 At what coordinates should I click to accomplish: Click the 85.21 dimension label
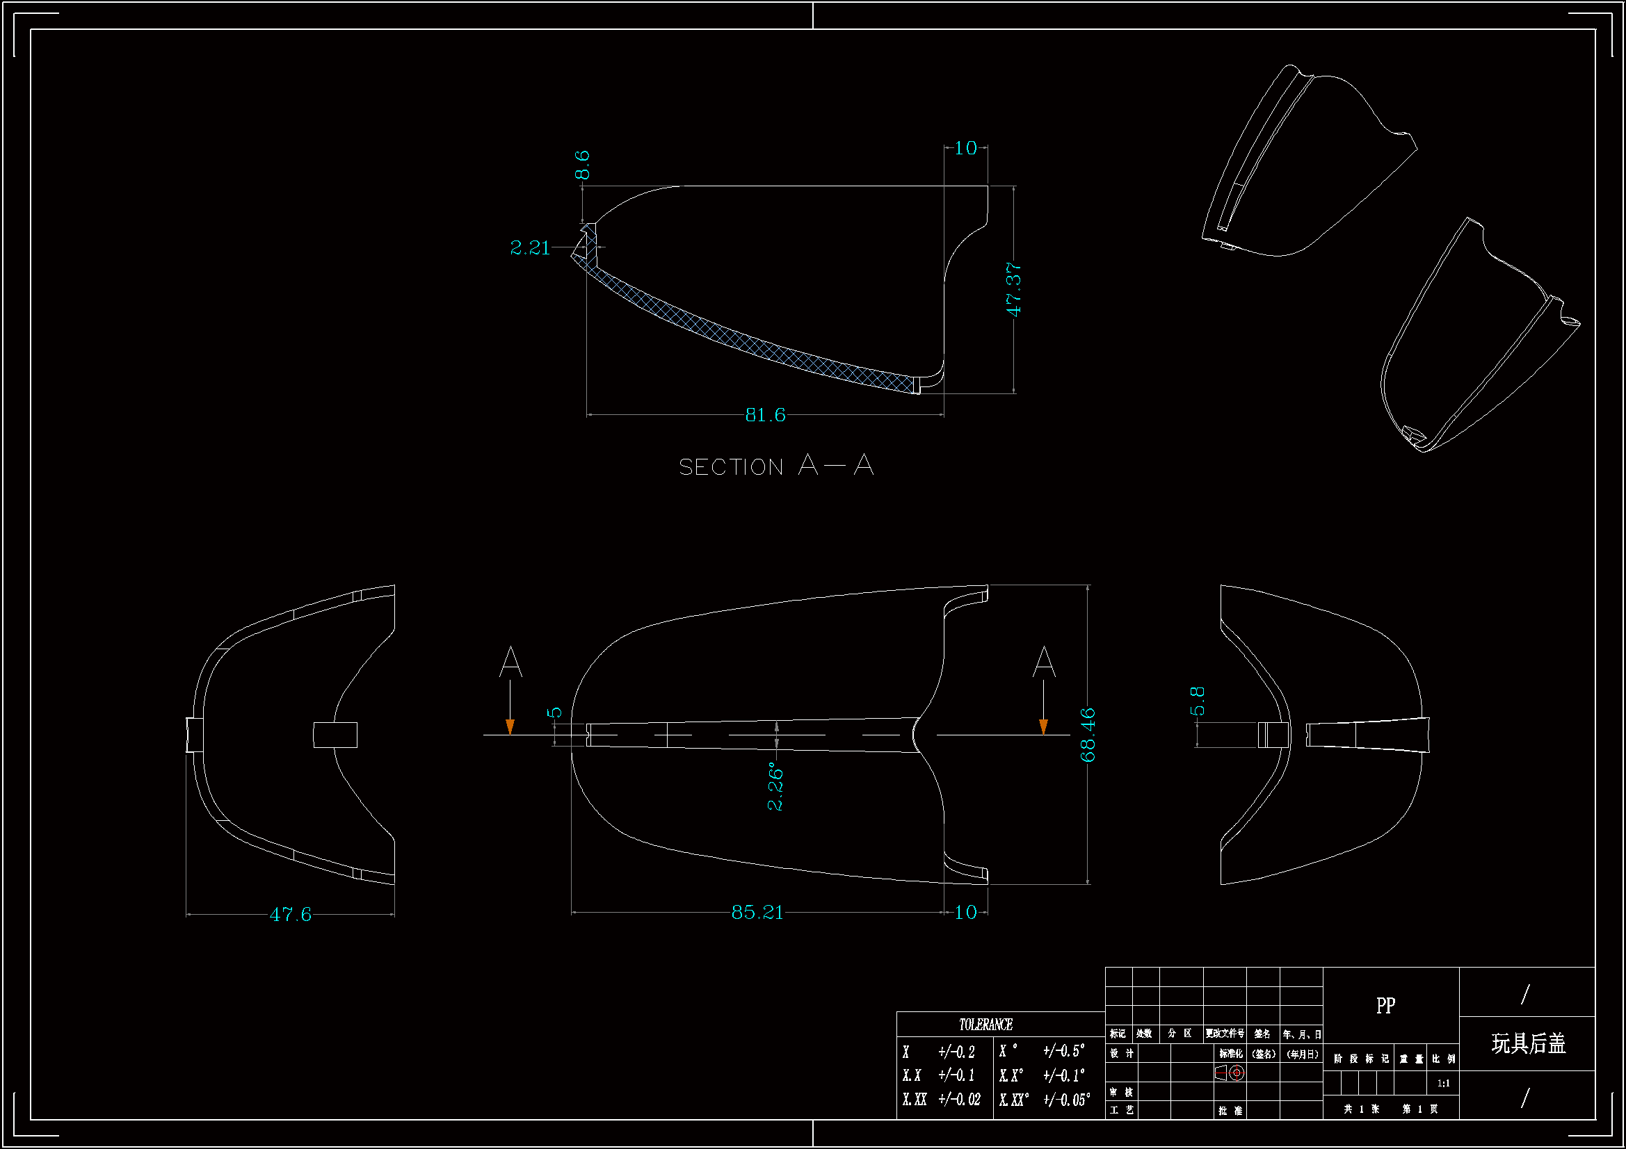757,912
